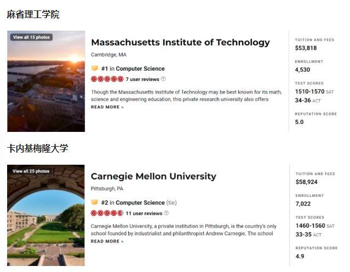The width and height of the screenshot is (350, 272).
Task: Open Carnegie Mellon University title link
Action: pos(153,176)
